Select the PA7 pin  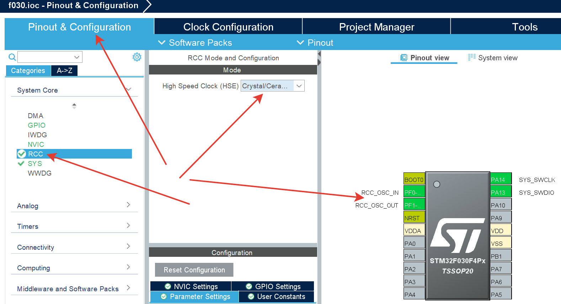pos(501,269)
